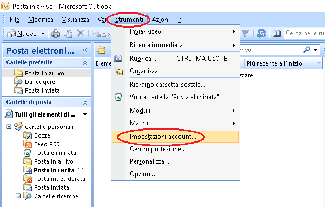Expand the Macro submenu
This screenshot has width=325, height=207.
click(x=175, y=123)
